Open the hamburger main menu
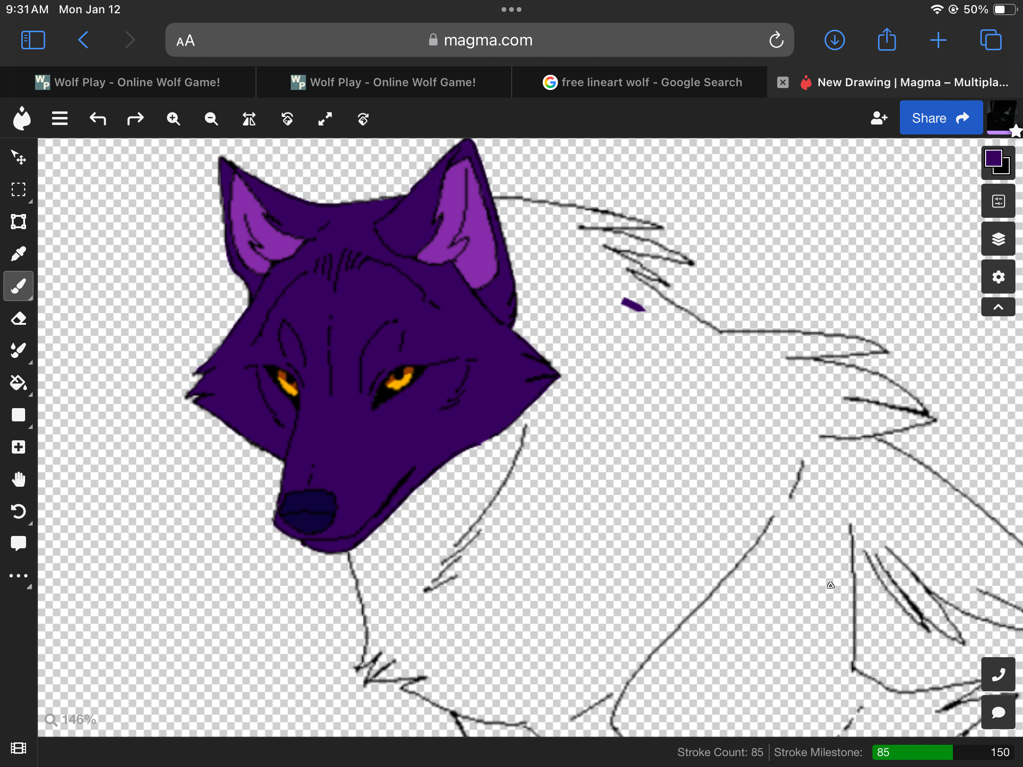The width and height of the screenshot is (1023, 767). click(x=60, y=119)
